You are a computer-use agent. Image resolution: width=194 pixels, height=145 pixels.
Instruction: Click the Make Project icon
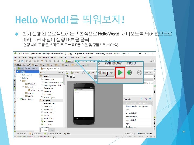pos(63,61)
